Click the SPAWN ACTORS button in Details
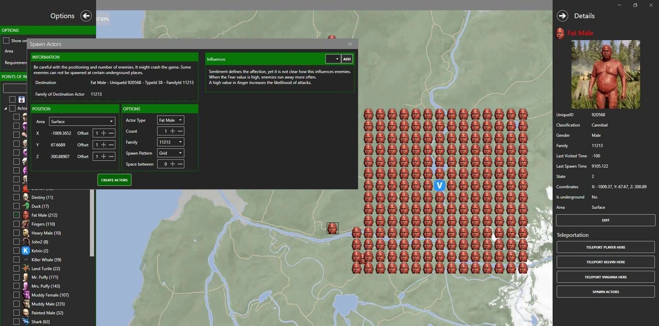Image resolution: width=659 pixels, height=326 pixels. pos(605,292)
